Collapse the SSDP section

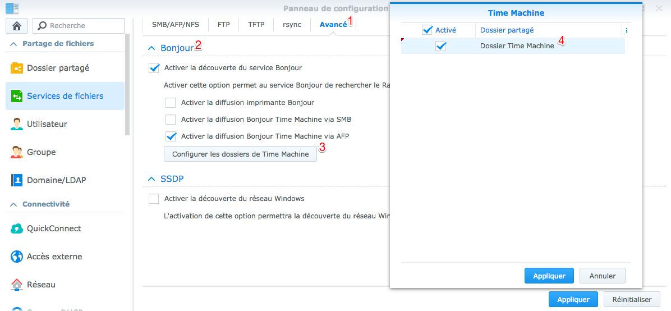pyautogui.click(x=151, y=179)
